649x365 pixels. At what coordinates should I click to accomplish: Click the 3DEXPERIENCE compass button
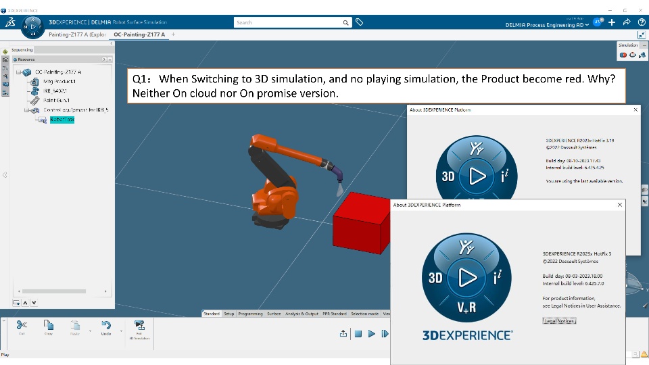[x=32, y=27]
